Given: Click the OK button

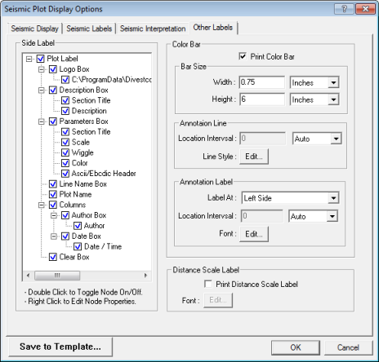Looking at the screenshot, I should pos(296,347).
